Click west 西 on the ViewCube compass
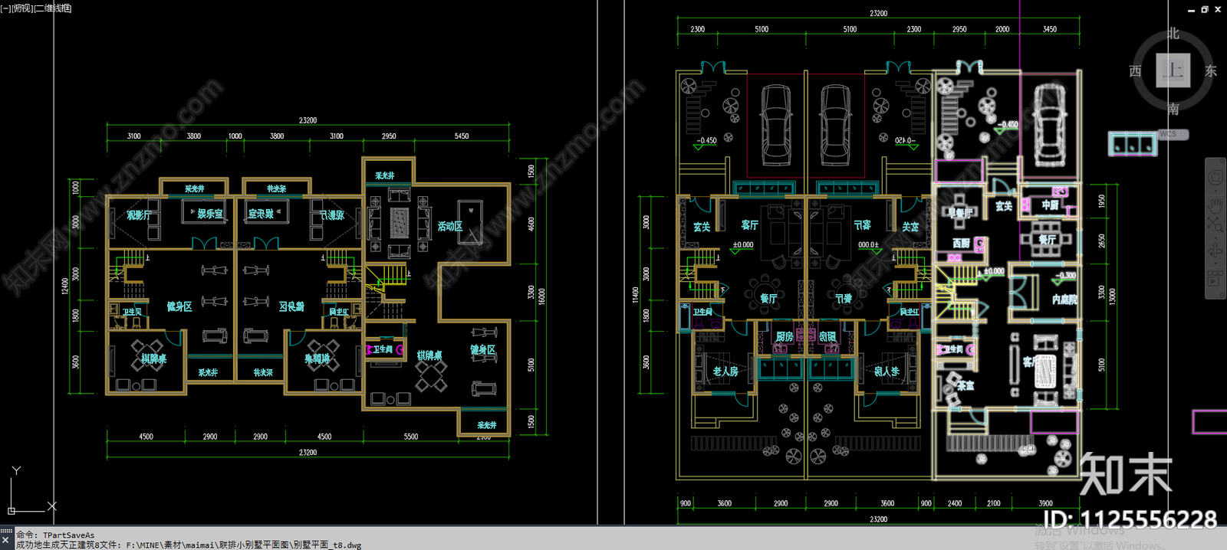 point(1135,71)
